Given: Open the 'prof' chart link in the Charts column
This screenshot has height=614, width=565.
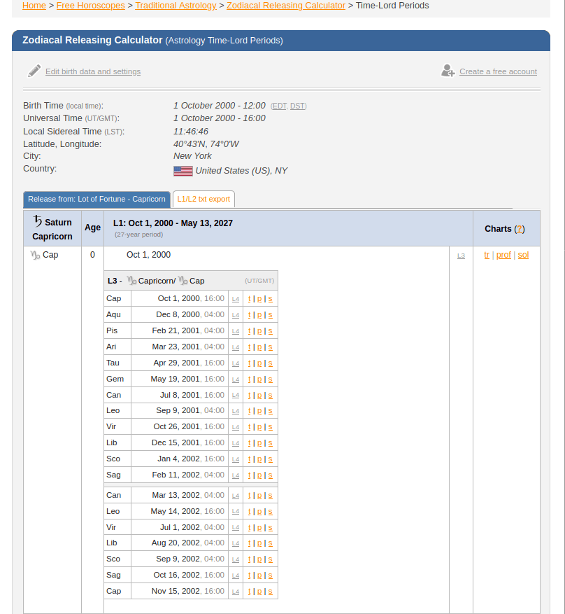Looking at the screenshot, I should coord(503,255).
